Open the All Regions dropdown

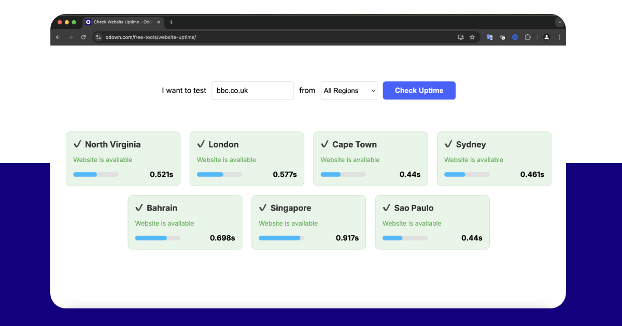coord(349,91)
